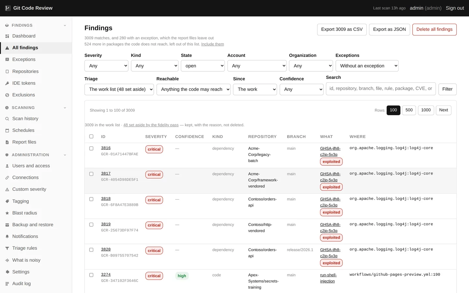469x293 pixels.
Task: Click the Search input field
Action: tap(381, 89)
